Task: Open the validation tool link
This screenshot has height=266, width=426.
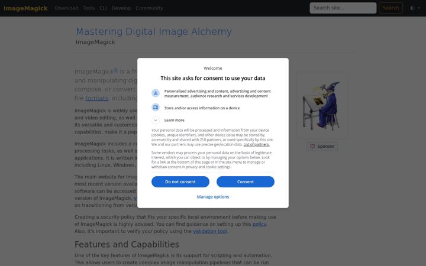Action: [210, 231]
